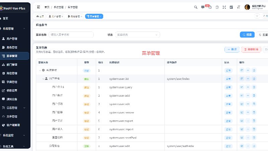Add child menu under 系统管理 row
Screen dimensions: 268x151
click(248, 70)
